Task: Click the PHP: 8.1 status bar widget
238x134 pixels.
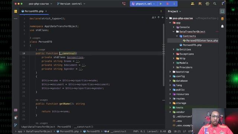Action: coord(139,131)
